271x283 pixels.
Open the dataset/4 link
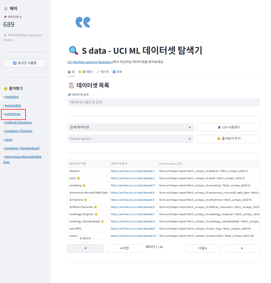pyautogui.click(x=133, y=193)
